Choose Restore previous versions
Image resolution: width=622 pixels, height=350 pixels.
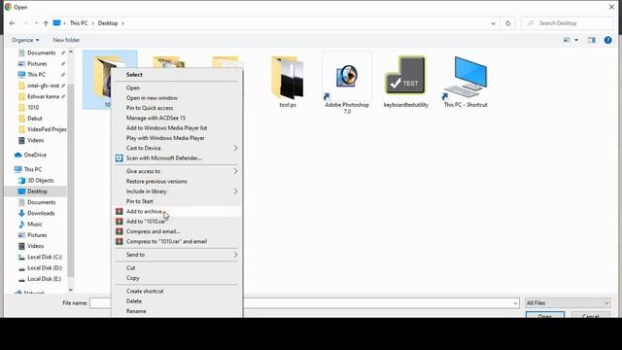[156, 182]
